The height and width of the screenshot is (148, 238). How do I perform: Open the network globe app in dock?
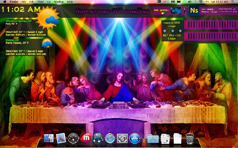click(98, 138)
